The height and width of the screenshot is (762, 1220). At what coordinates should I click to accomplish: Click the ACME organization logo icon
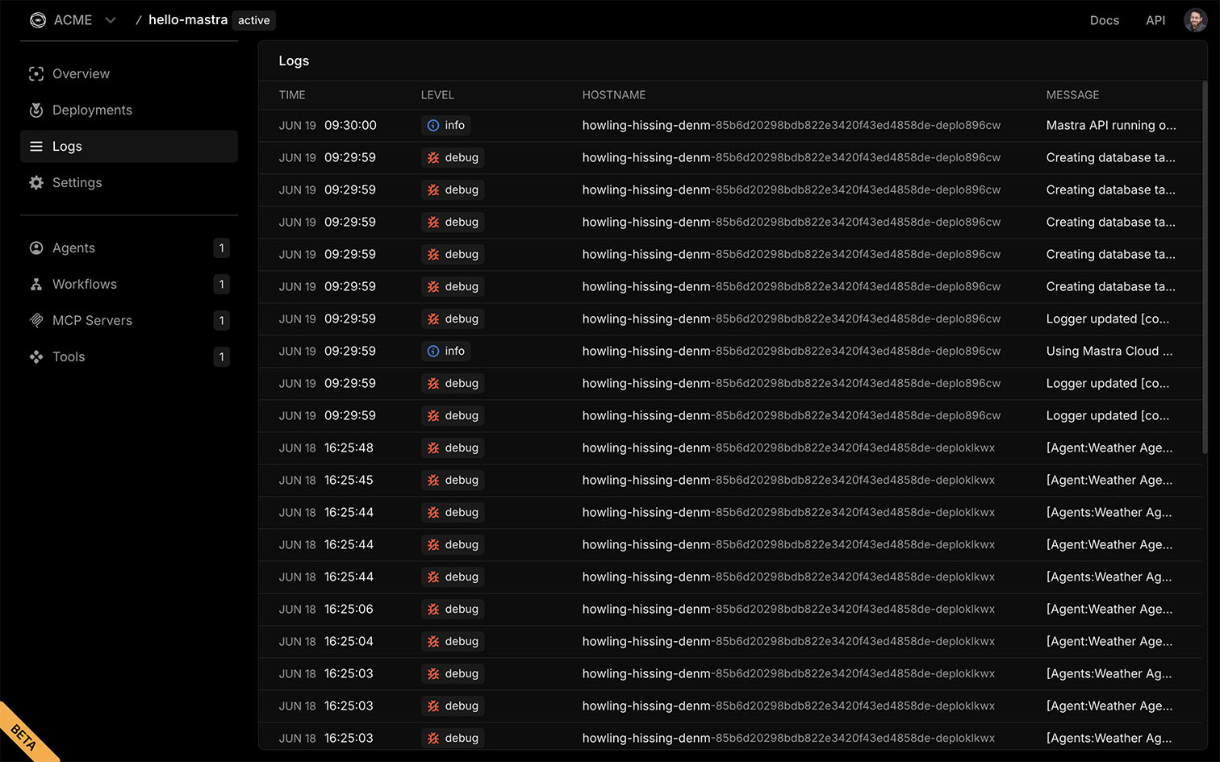38,20
